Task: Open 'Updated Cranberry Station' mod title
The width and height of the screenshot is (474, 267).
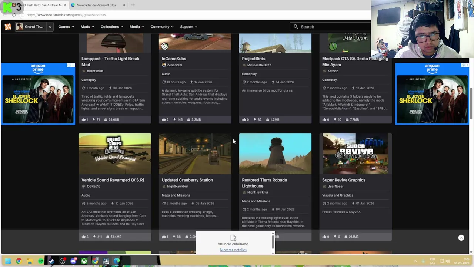Action: (187, 180)
